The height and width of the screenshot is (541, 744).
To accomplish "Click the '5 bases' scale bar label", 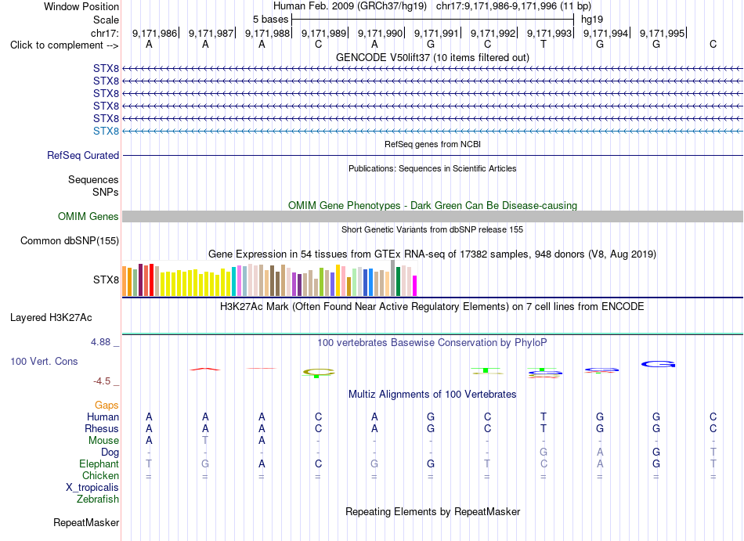I will (x=270, y=20).
